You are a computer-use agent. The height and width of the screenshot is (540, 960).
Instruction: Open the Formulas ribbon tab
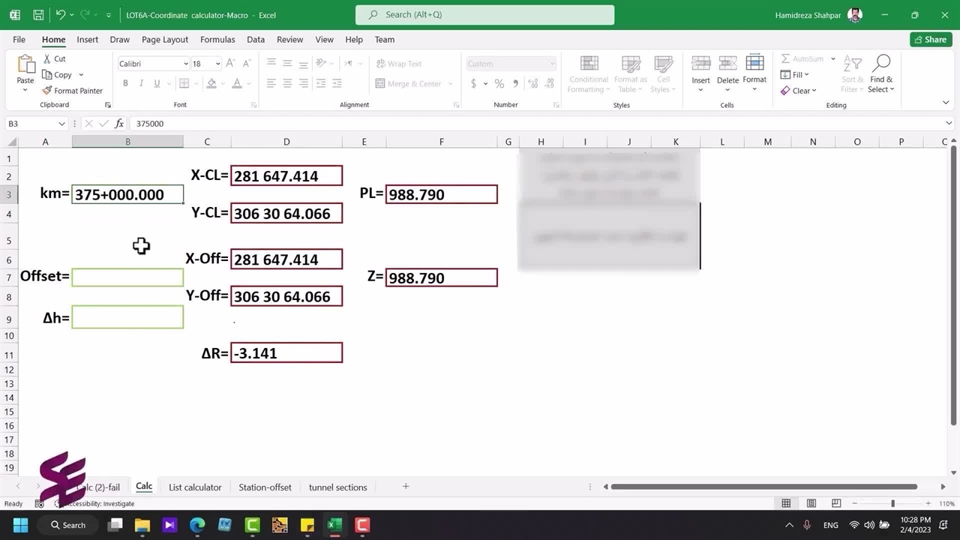(x=217, y=40)
